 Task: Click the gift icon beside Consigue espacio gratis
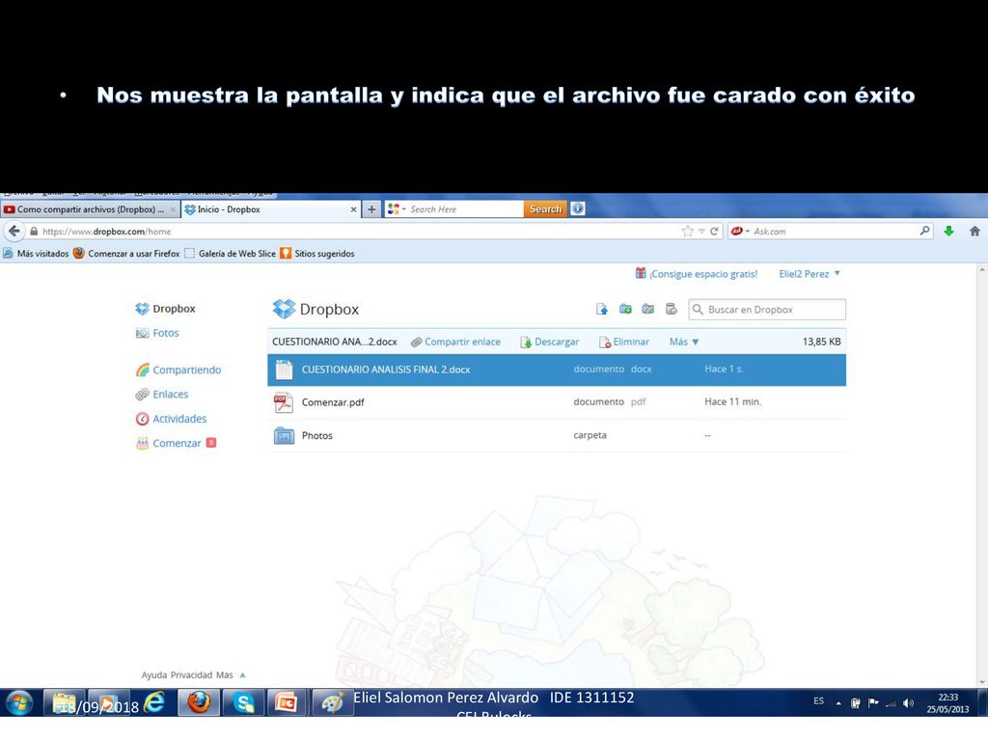pyautogui.click(x=641, y=273)
